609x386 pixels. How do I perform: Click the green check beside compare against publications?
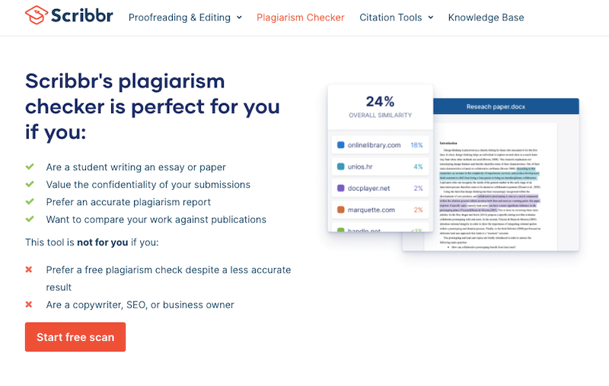[30, 219]
